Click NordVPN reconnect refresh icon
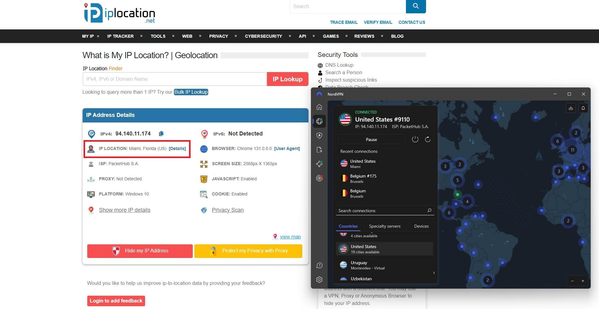Image resolution: width=599 pixels, height=309 pixels. (428, 139)
